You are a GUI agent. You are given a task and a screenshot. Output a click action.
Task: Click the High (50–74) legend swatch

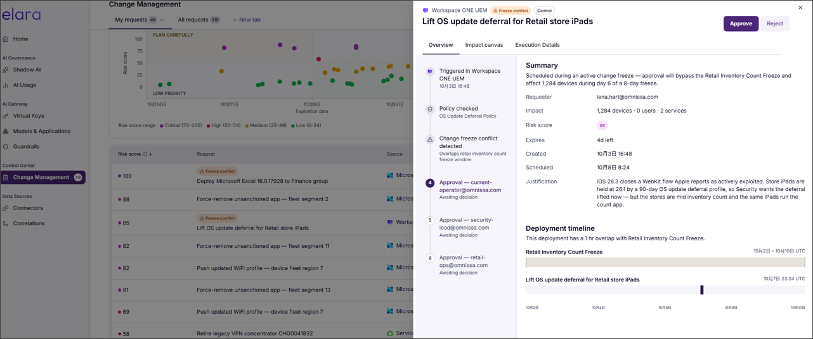[x=209, y=126]
